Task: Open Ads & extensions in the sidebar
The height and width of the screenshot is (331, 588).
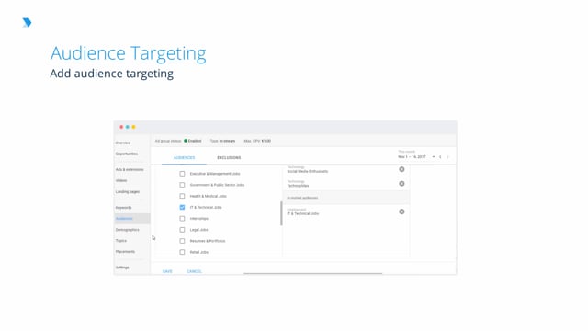Action: [x=130, y=169]
